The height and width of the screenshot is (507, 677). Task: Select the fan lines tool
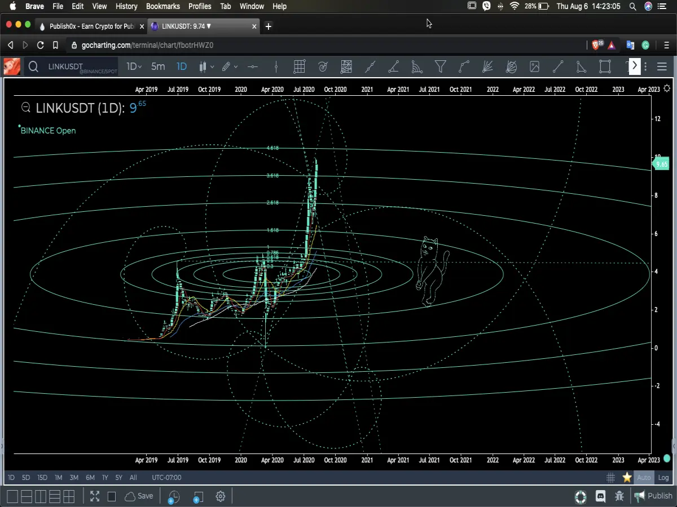click(488, 66)
